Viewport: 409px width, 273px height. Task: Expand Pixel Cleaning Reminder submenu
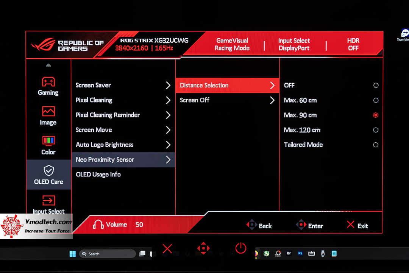tap(123, 115)
